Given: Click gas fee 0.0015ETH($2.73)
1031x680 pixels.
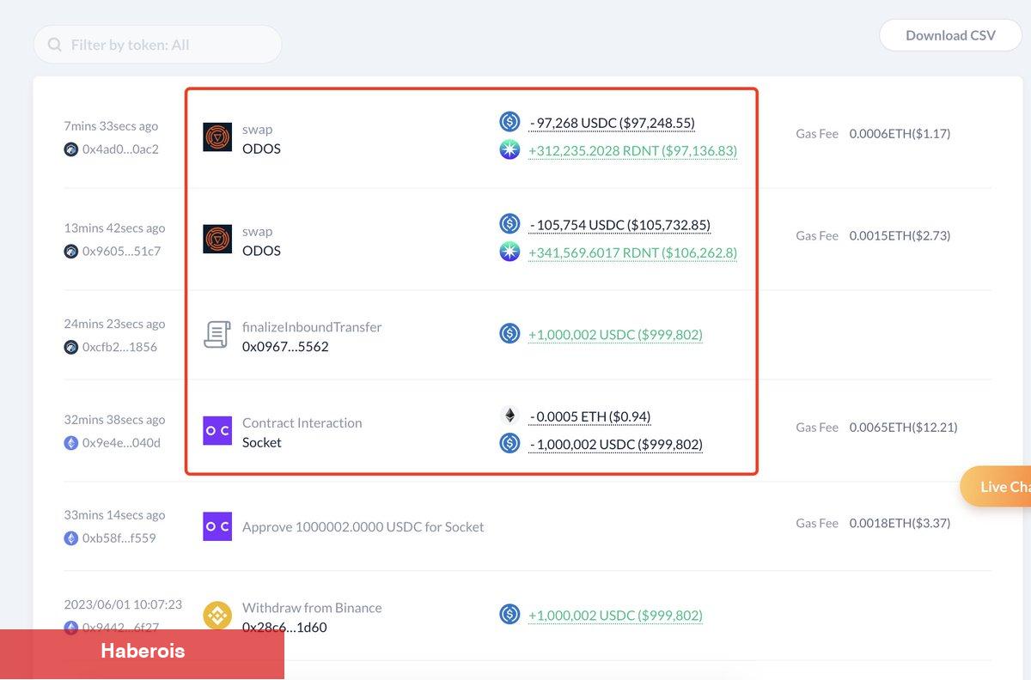Looking at the screenshot, I should [x=900, y=236].
